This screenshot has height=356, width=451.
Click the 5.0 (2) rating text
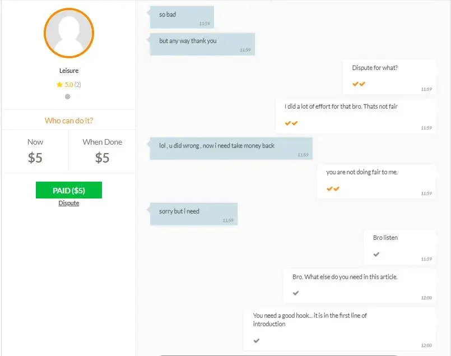click(x=73, y=85)
